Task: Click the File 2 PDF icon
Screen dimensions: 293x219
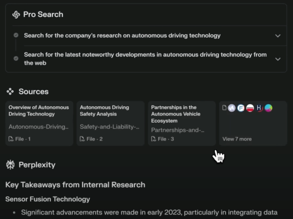Action: pyautogui.click(x=82, y=139)
